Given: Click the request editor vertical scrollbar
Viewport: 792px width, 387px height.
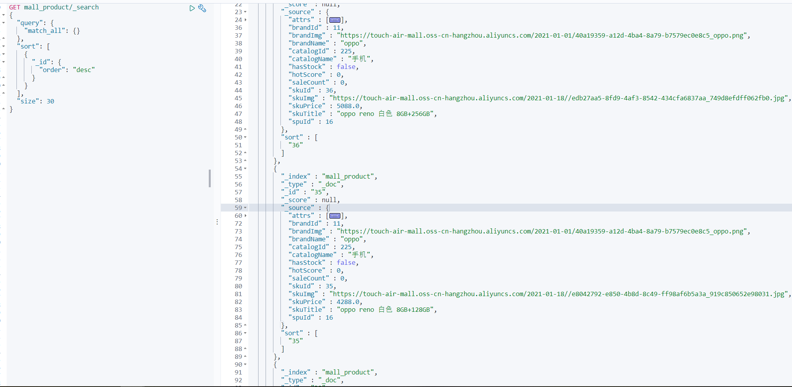Looking at the screenshot, I should pos(210,178).
